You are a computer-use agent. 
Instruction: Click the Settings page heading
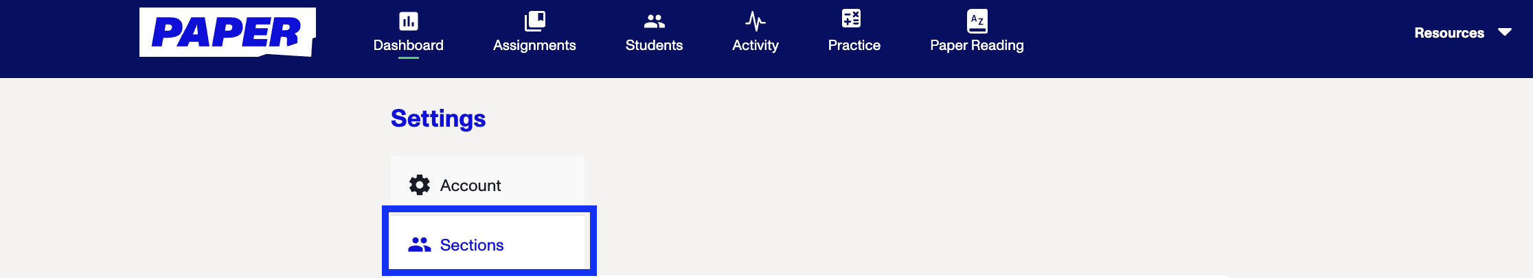coord(438,118)
